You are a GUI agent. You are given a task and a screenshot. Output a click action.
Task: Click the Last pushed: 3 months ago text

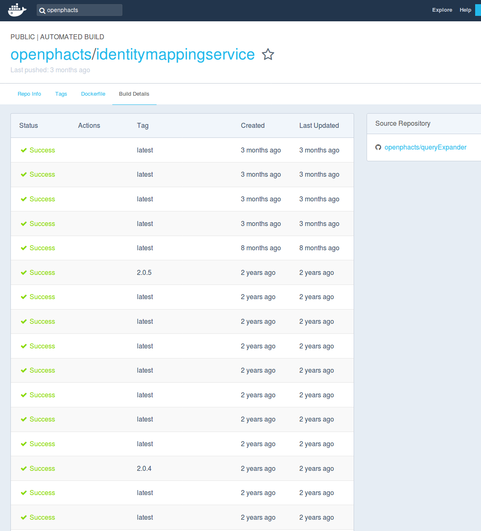(x=50, y=70)
